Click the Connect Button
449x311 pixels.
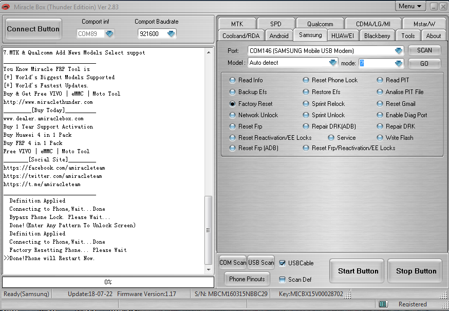point(33,29)
